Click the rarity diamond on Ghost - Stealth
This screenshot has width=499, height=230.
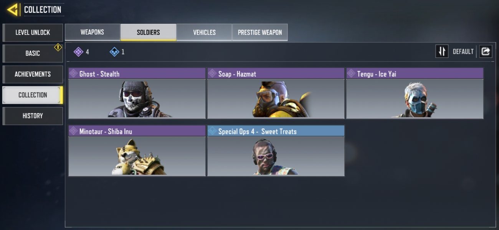[73, 74]
